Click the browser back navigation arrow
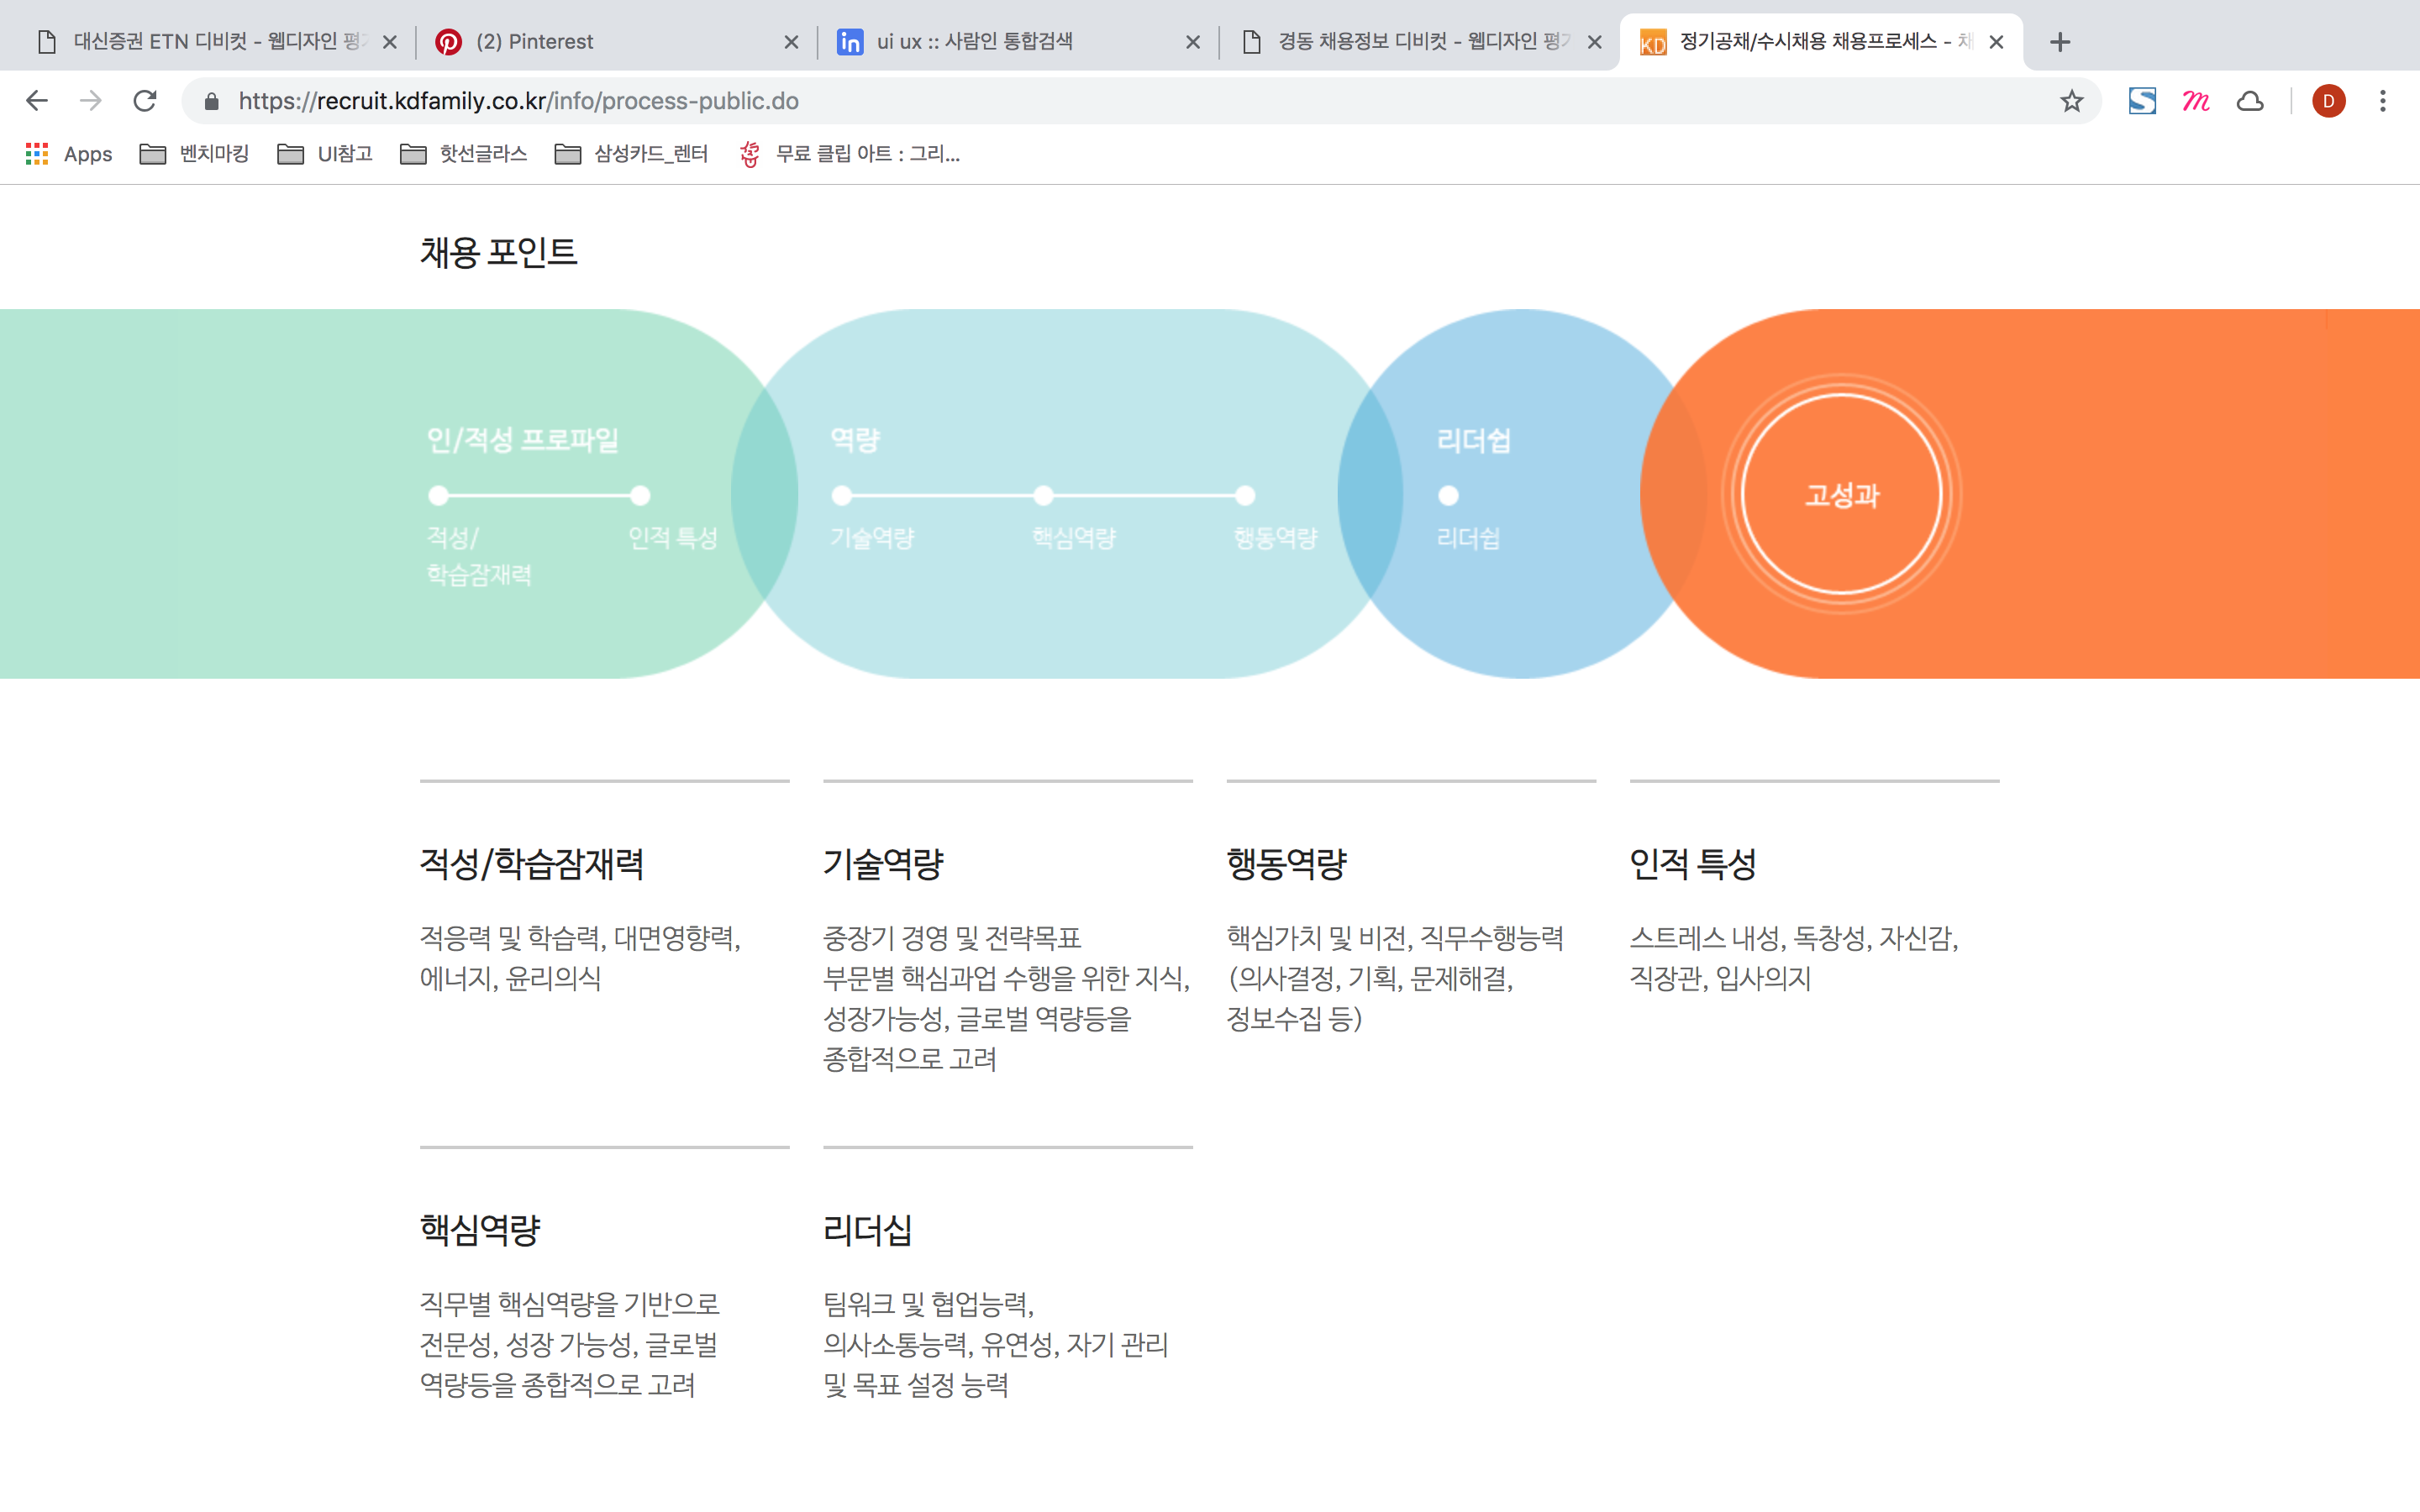Viewport: 2420px width, 1512px height. [x=36, y=100]
